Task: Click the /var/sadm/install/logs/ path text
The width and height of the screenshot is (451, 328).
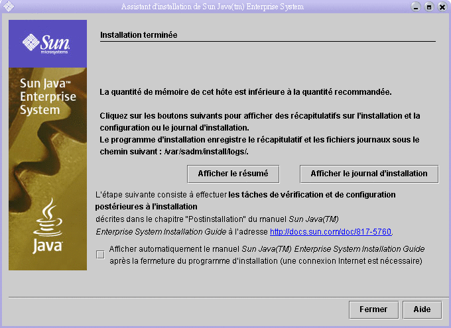Action: point(206,152)
